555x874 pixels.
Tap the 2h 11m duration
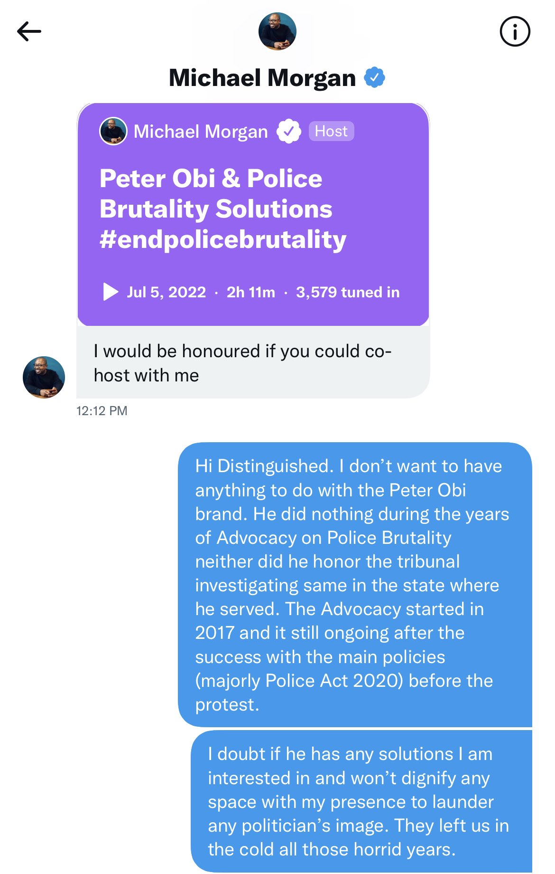pyautogui.click(x=250, y=292)
